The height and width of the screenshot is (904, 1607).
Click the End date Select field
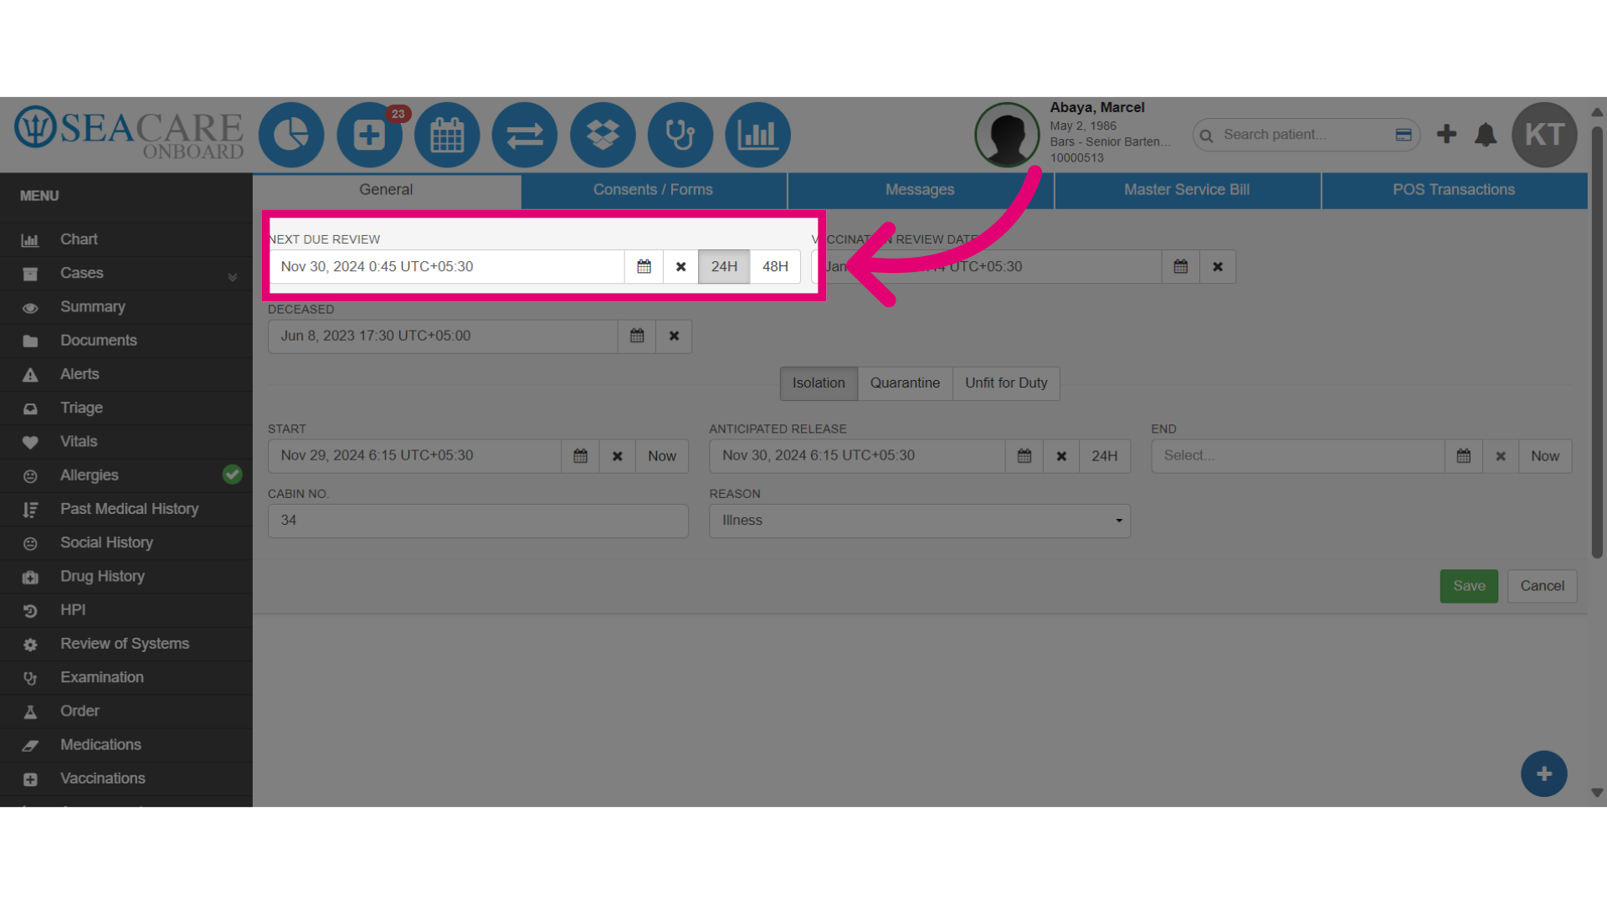tap(1298, 456)
